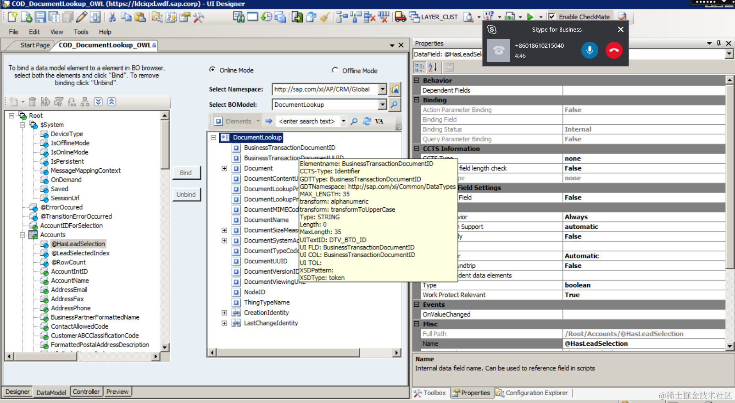
Task: Click the xml toolbar icon
Action: 509,17
